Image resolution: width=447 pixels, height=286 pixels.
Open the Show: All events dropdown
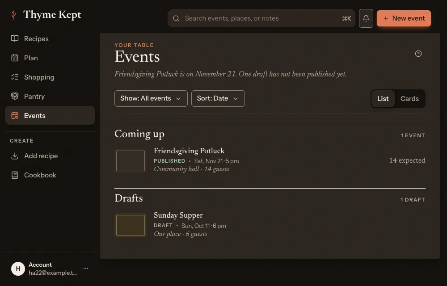151,99
